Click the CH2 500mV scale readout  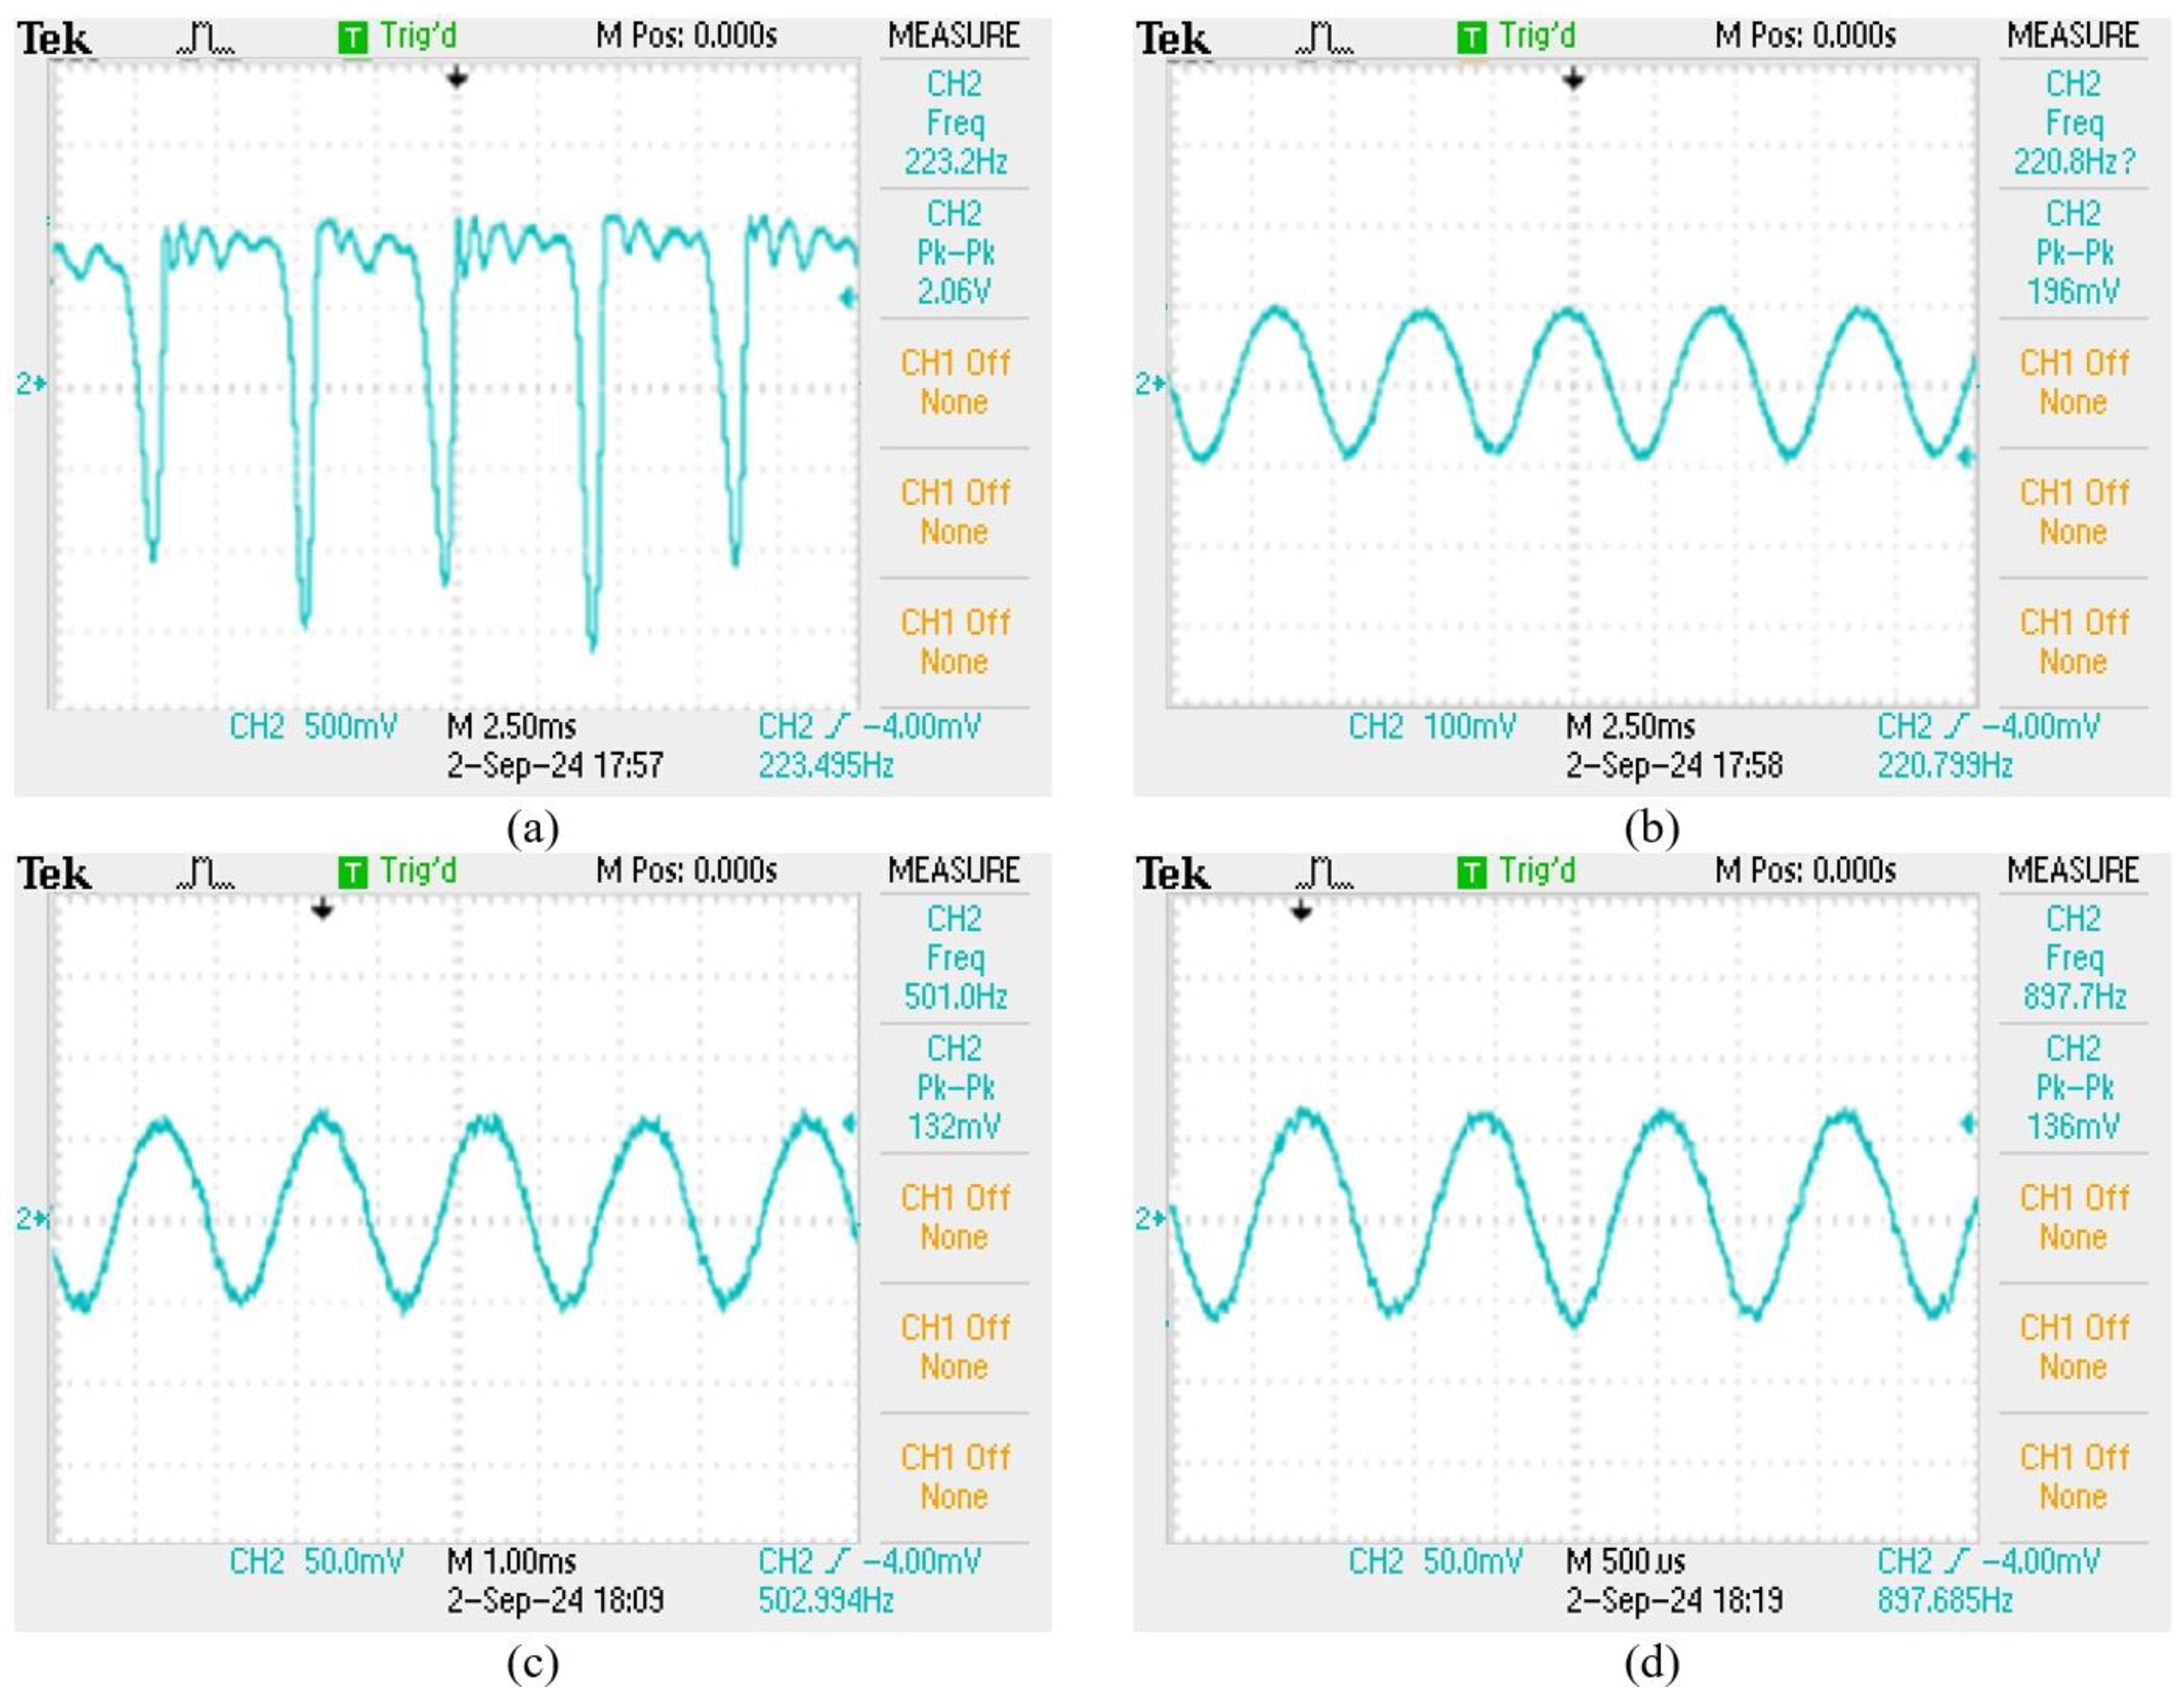(x=313, y=726)
